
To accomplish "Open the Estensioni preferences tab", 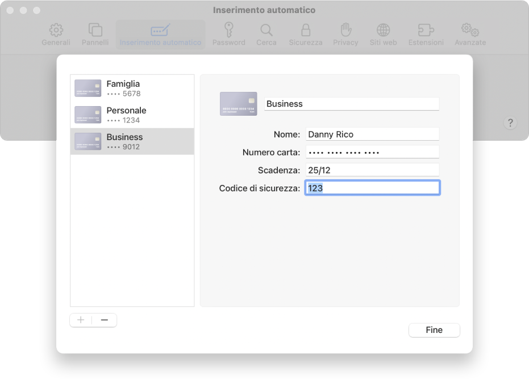I will click(x=426, y=35).
